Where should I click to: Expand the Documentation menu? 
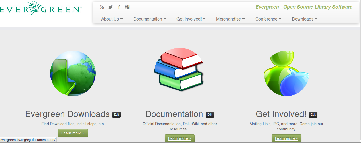pyautogui.click(x=150, y=19)
